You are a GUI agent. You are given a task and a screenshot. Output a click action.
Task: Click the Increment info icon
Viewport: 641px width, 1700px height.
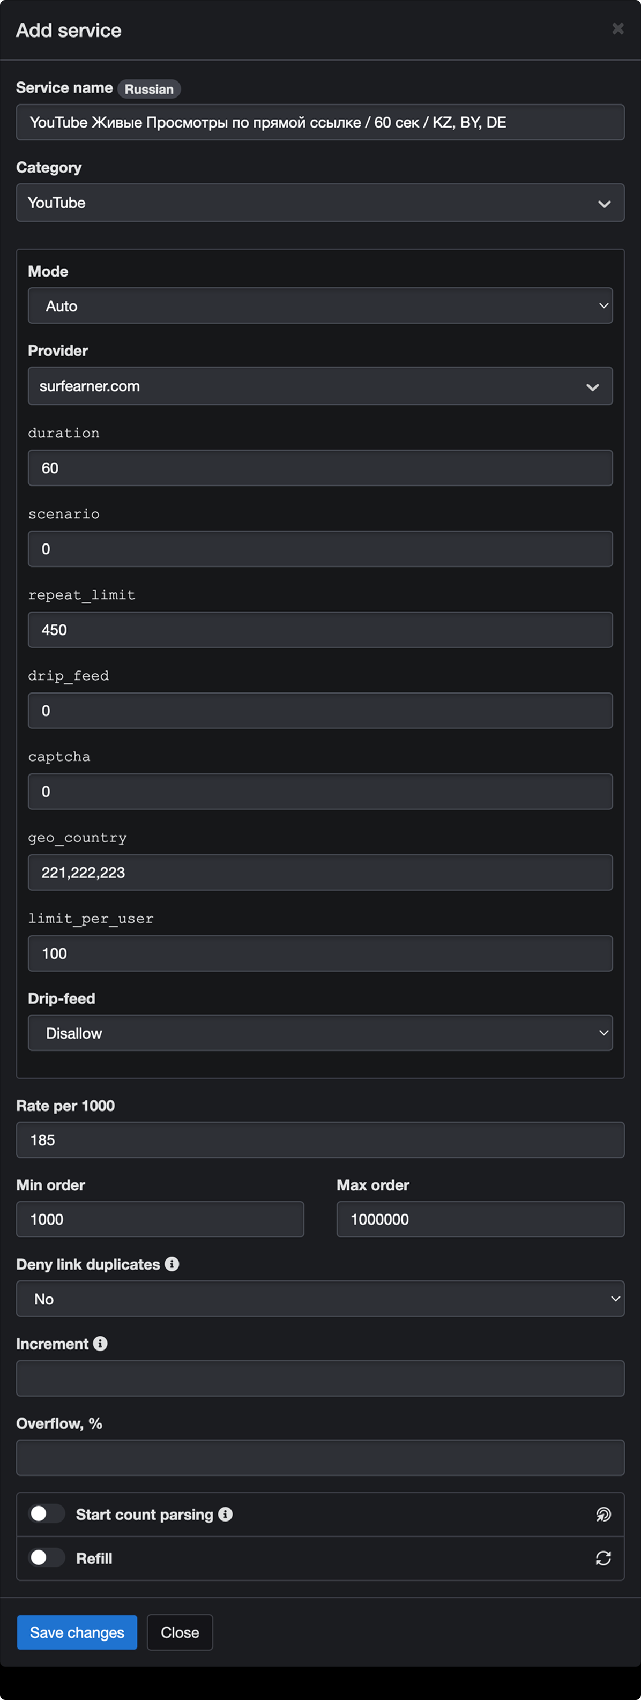point(100,1343)
